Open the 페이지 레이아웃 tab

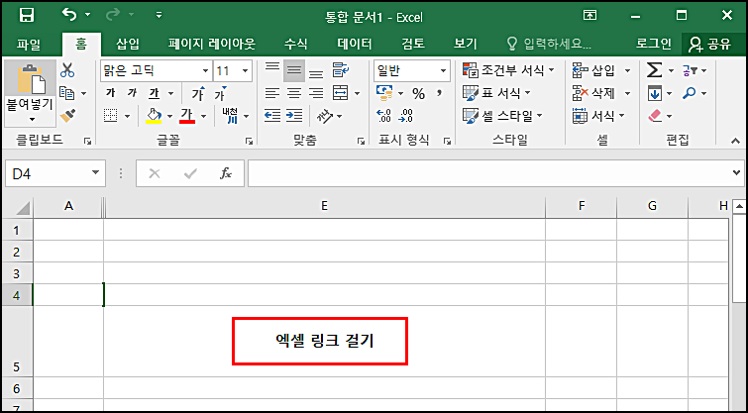coord(212,45)
